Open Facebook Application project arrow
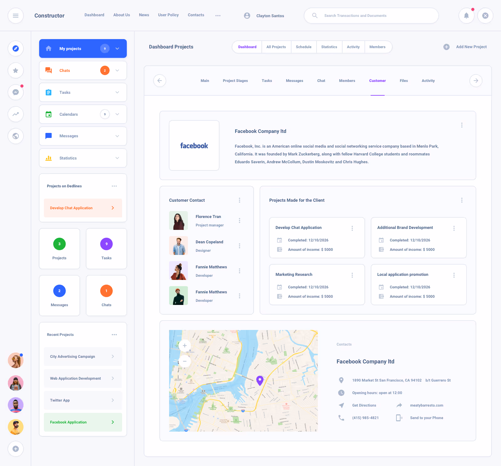This screenshot has height=466, width=501. tap(113, 422)
